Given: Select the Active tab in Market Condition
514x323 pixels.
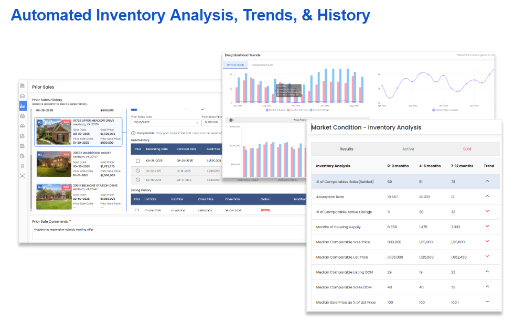Looking at the screenshot, I should pos(408,149).
